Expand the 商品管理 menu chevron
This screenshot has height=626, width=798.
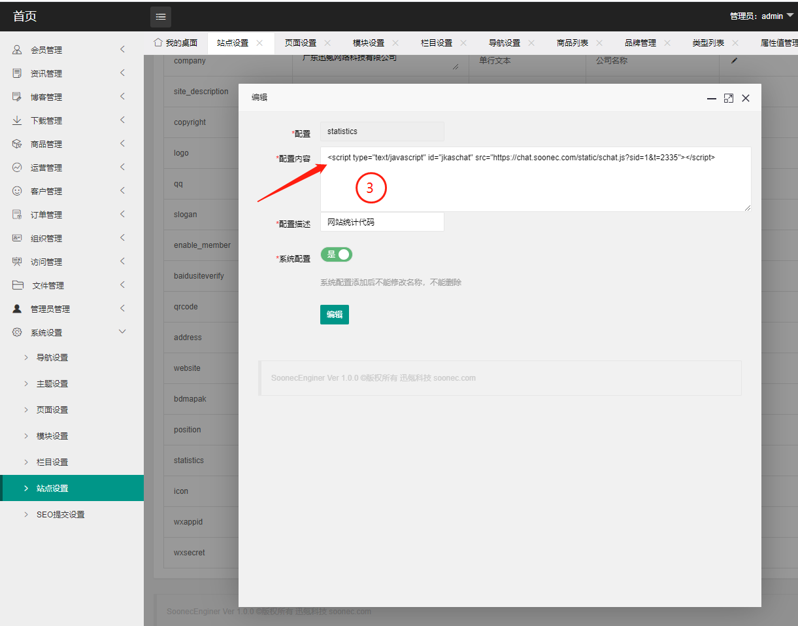122,144
